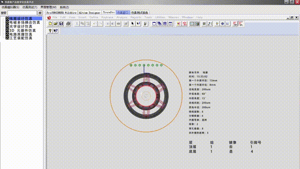Click the New file toolbar icon

[x=50, y=23]
